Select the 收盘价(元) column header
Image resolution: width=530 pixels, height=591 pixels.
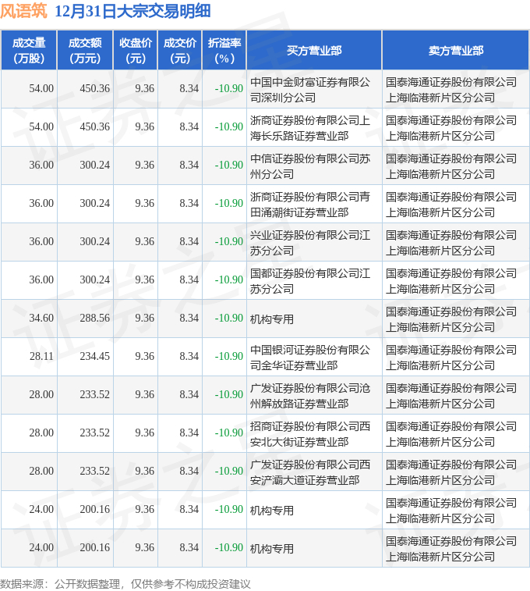pyautogui.click(x=136, y=51)
